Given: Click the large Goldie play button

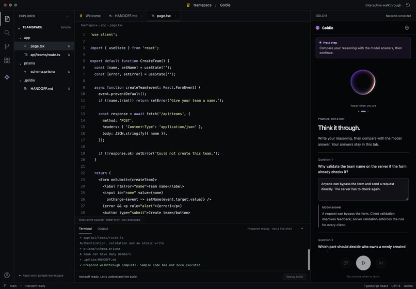Looking at the screenshot, I should (363, 263).
